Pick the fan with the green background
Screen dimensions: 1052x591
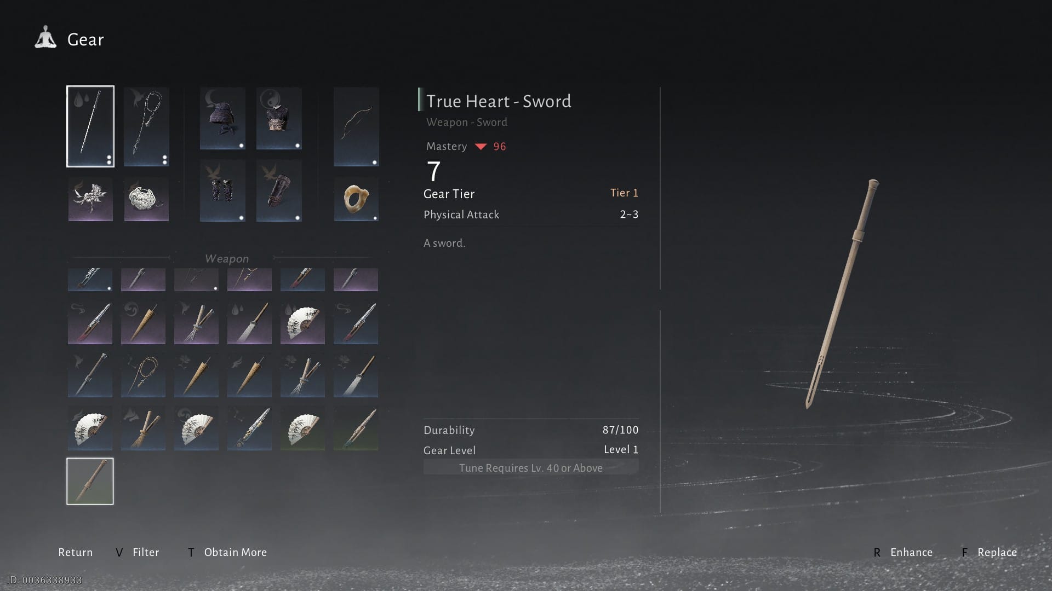click(x=302, y=428)
